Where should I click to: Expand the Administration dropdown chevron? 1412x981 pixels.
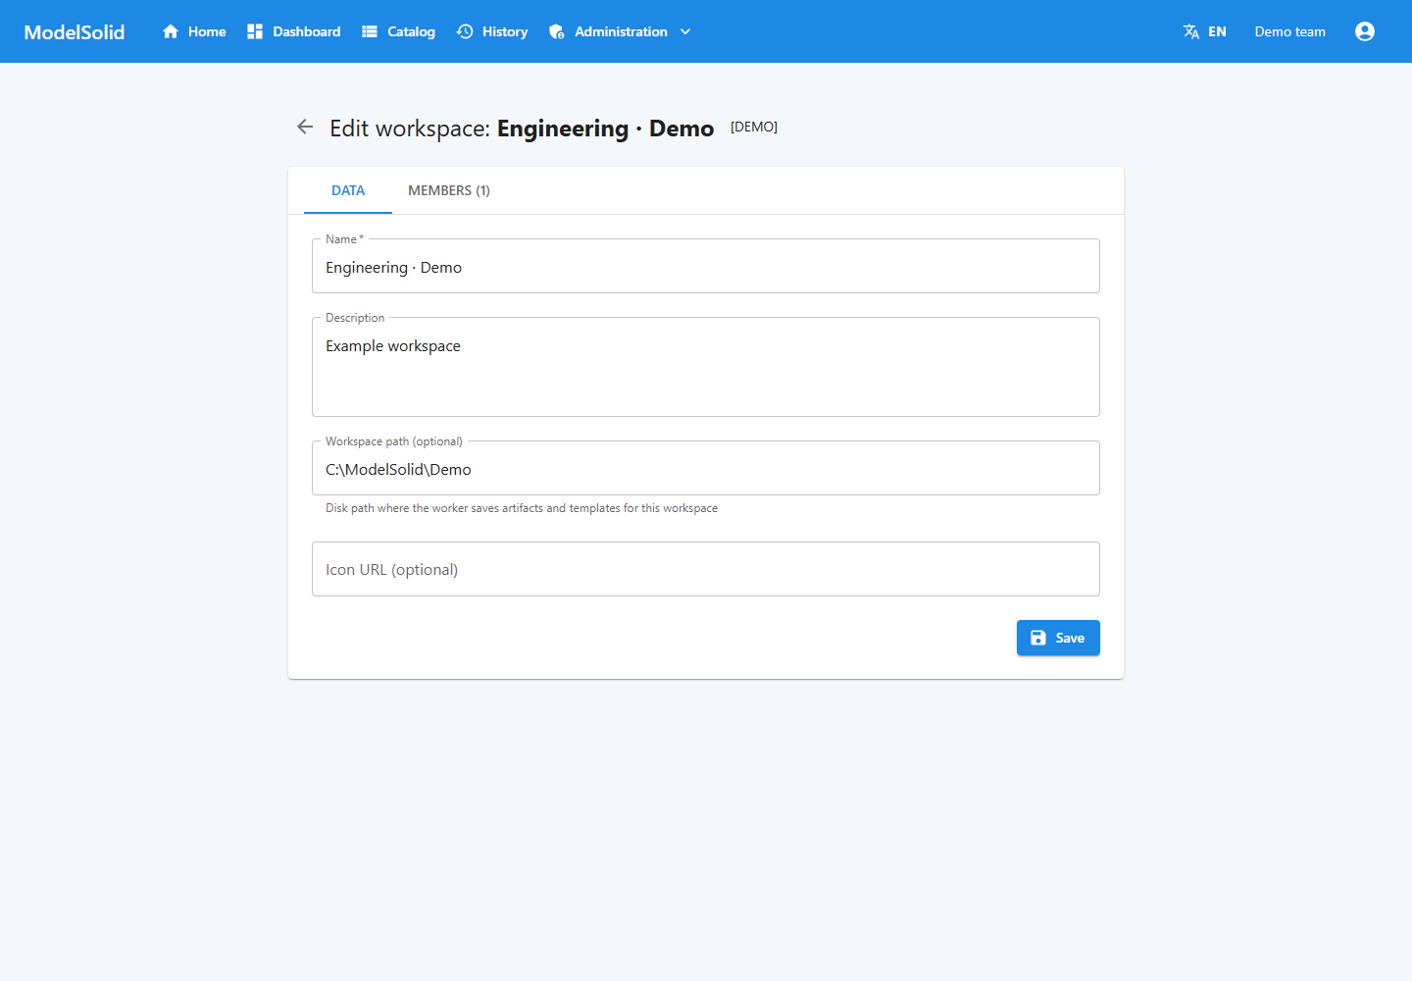[685, 31]
